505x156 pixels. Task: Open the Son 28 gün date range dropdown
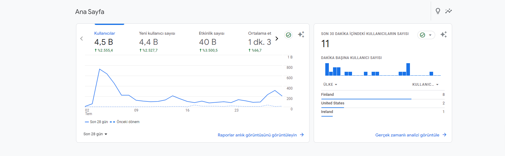(x=95, y=134)
